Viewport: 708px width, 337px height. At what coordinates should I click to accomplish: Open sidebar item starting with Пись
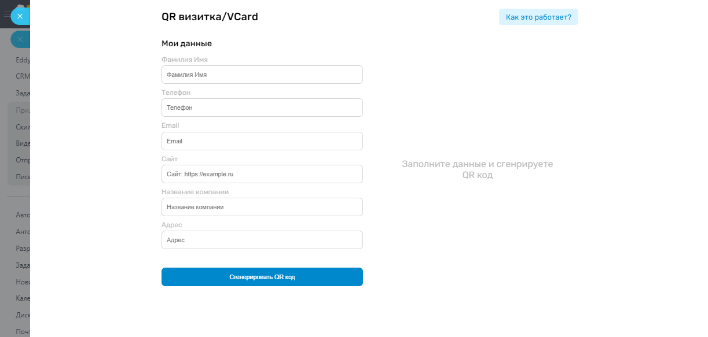click(x=23, y=177)
